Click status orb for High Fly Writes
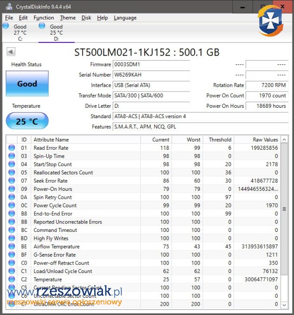The height and width of the screenshot is (315, 294). pyautogui.click(x=12, y=238)
